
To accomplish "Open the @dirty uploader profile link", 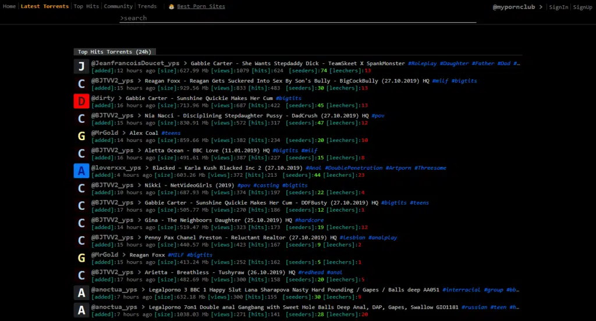I will pos(102,98).
